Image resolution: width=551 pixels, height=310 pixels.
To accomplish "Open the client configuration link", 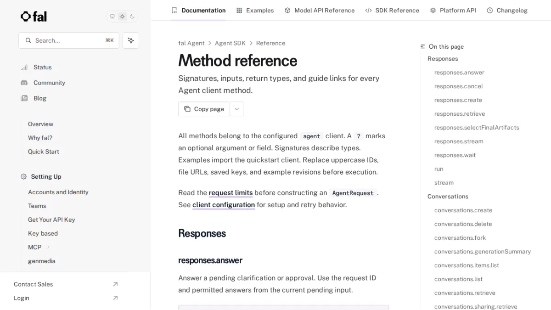I will click(224, 205).
